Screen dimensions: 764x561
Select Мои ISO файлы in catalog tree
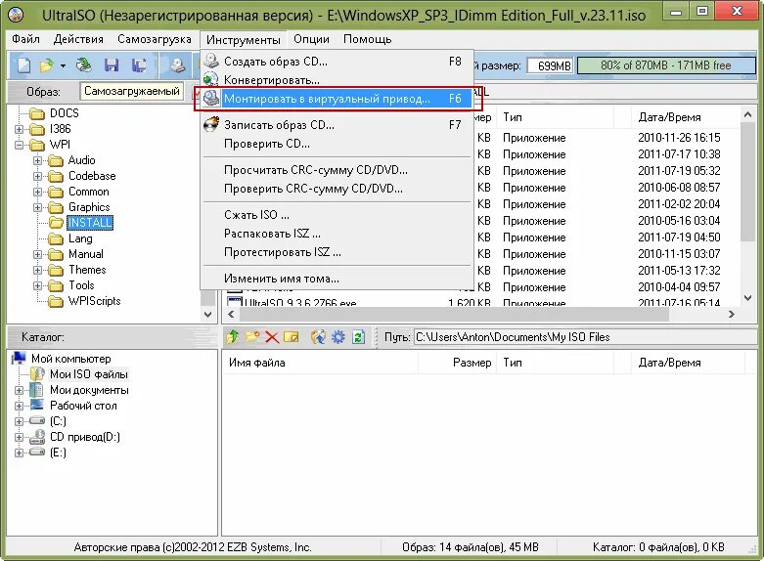pos(89,374)
